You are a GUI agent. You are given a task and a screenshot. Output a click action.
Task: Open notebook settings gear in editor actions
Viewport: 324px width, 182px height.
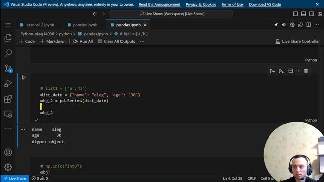[x=292, y=25]
